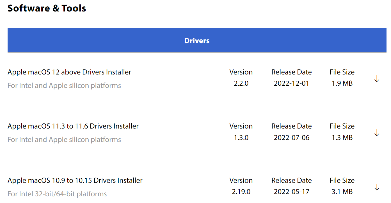Click release date 2022-12-01
Image resolution: width=391 pixels, height=203 pixels.
pos(291,83)
